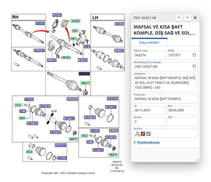This screenshot has height=182, width=211.
Task: Click the red link icon under Arama
Action: pyautogui.click(x=143, y=134)
